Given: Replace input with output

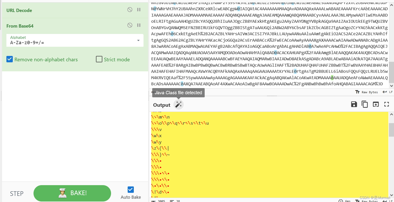Looking at the screenshot, I should click(376, 104).
